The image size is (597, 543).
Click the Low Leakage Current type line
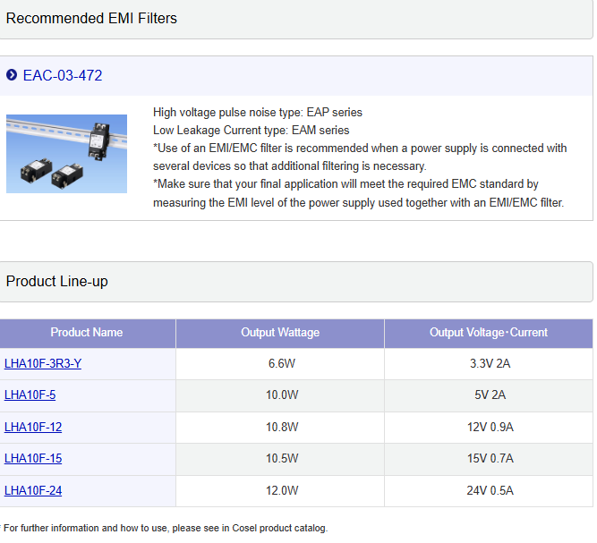251,130
